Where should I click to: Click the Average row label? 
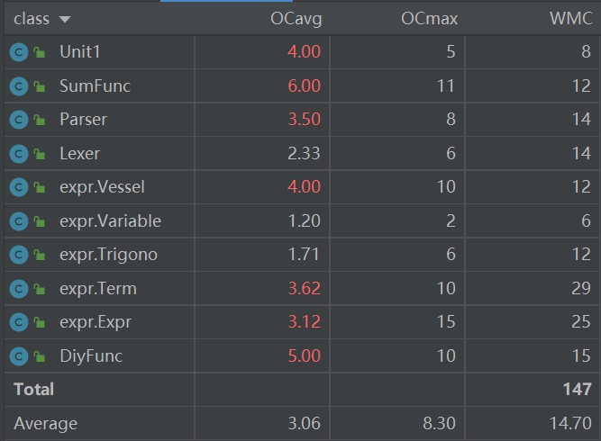[x=46, y=423]
